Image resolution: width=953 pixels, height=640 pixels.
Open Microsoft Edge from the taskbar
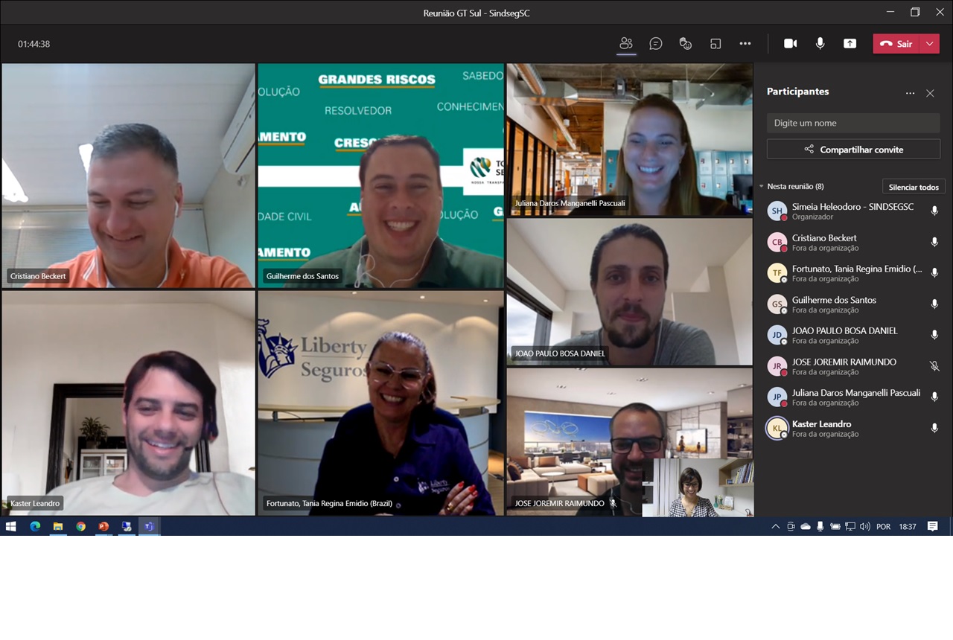[x=35, y=526]
